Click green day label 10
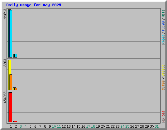Viewport: 167px width, 130px height. pyautogui.click(x=54, y=126)
